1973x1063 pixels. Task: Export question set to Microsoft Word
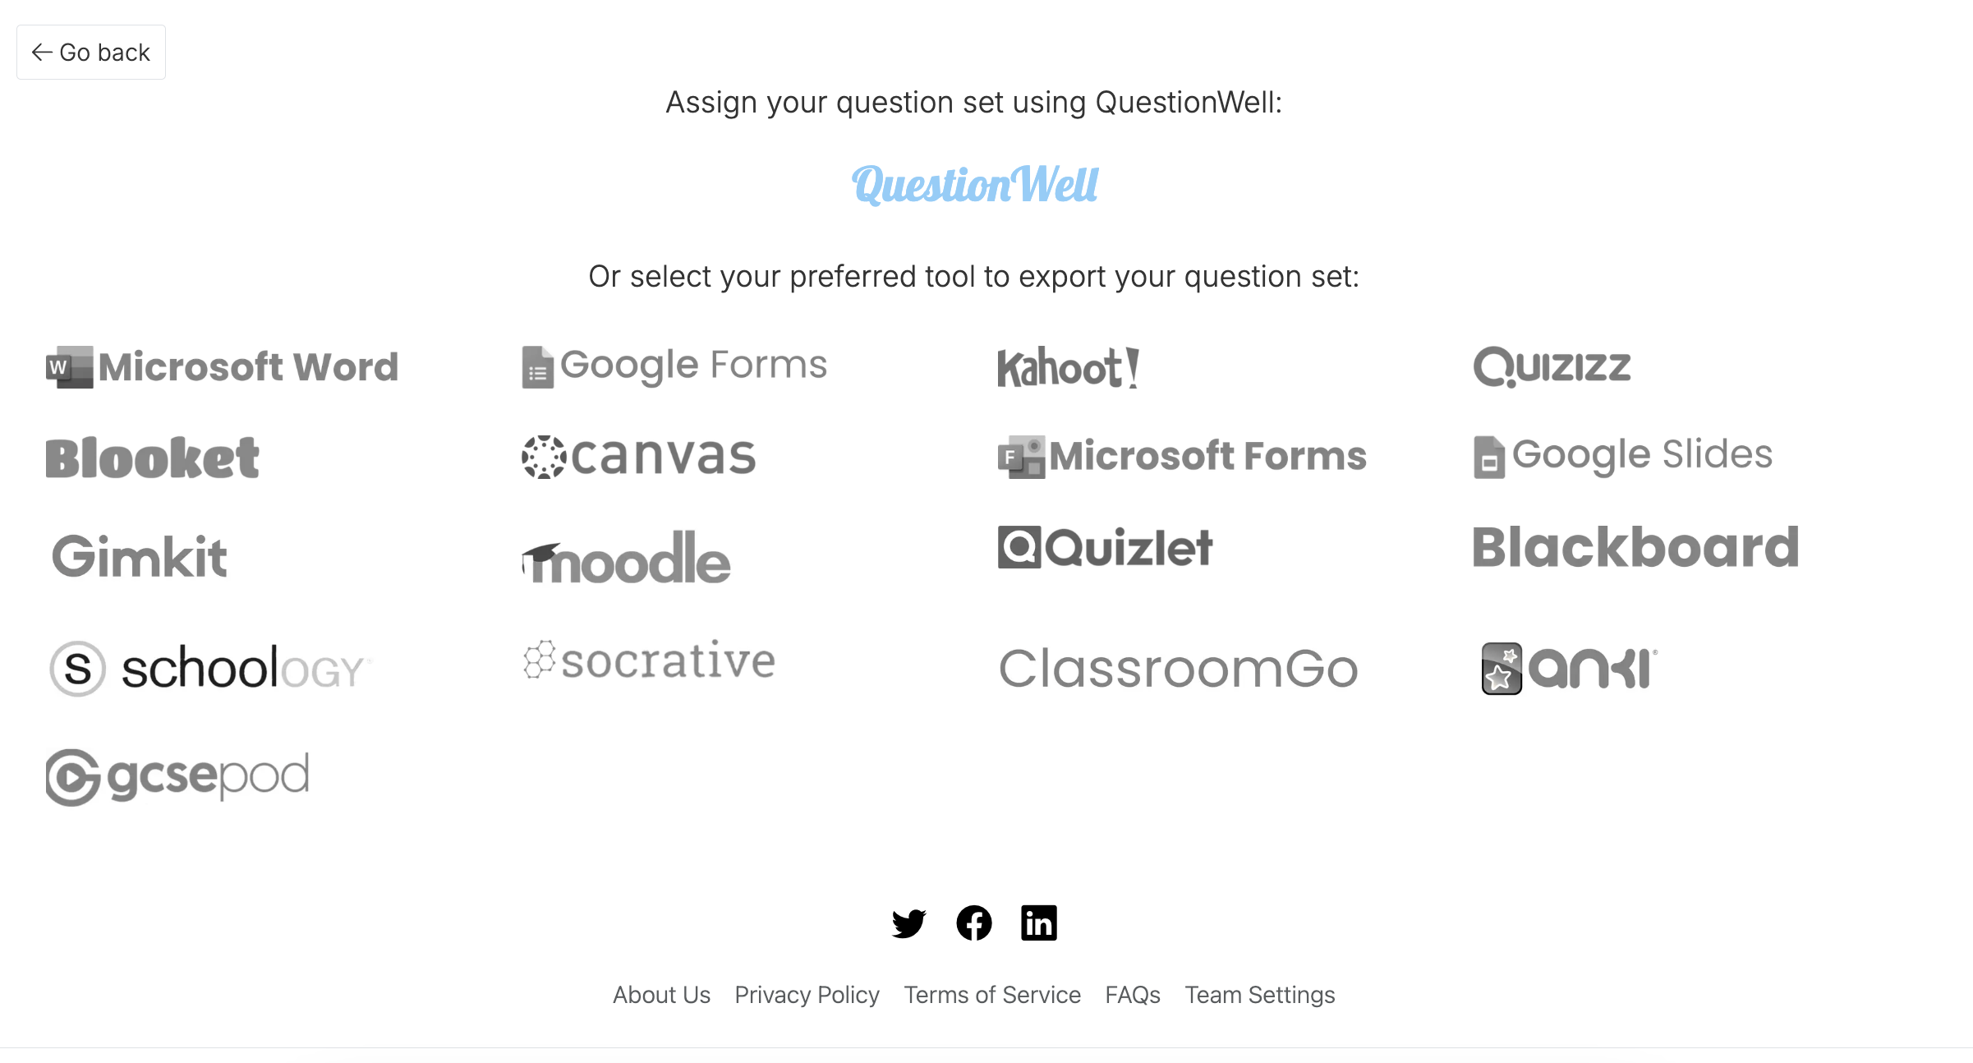pyautogui.click(x=222, y=367)
